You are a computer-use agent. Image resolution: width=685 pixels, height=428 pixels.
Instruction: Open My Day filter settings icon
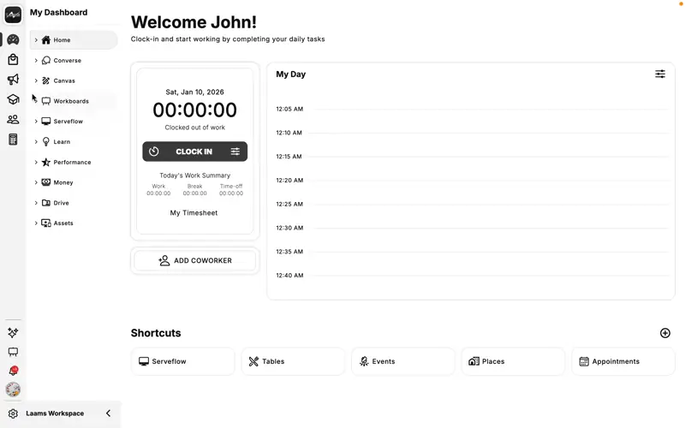(660, 74)
